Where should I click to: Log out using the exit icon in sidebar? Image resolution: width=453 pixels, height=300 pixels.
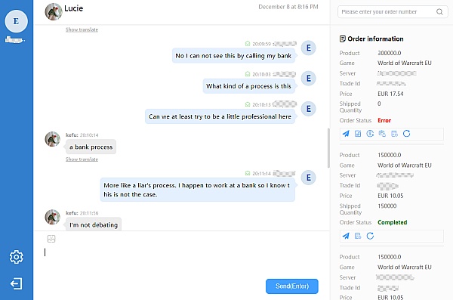pyautogui.click(x=16, y=284)
